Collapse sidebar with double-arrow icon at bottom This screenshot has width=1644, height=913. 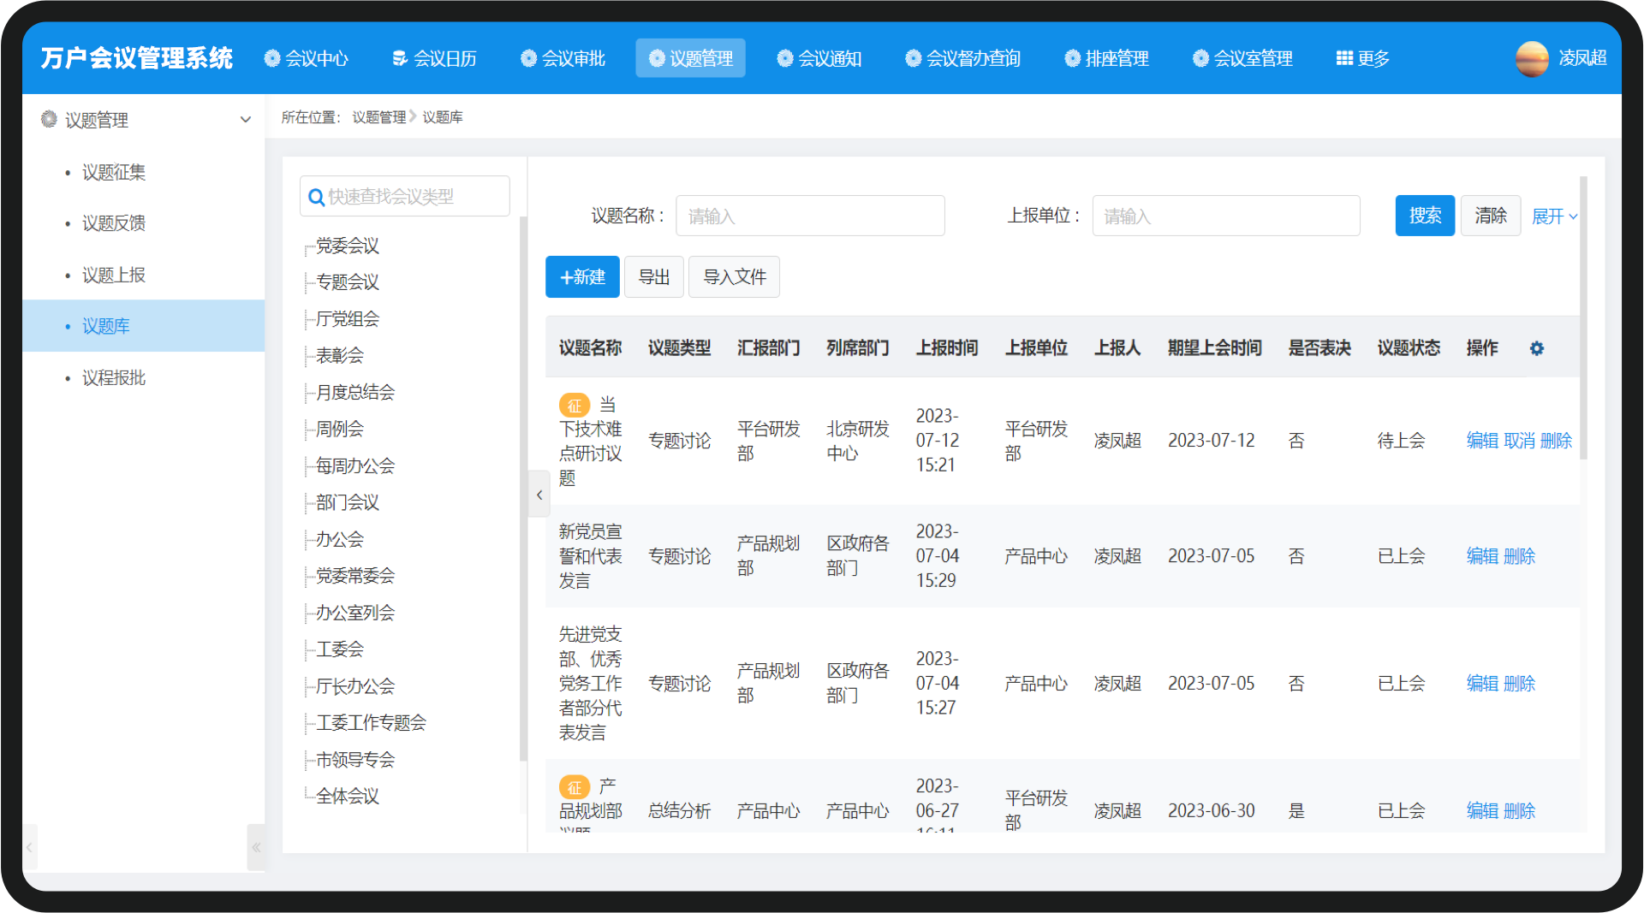coord(256,847)
